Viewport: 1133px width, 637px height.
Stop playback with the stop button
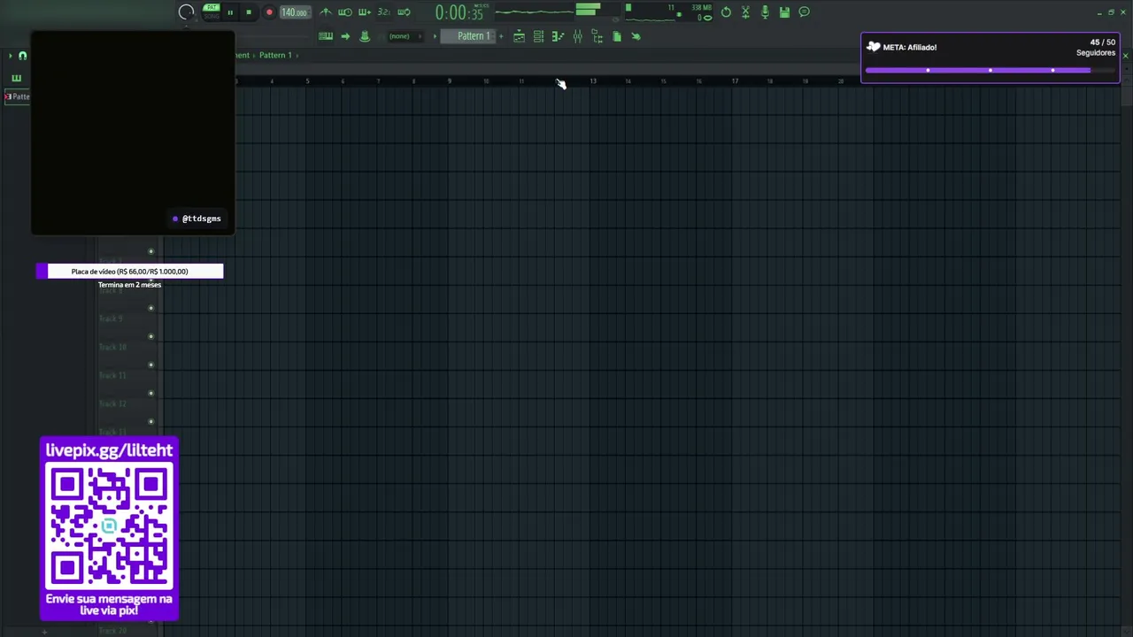pos(249,12)
